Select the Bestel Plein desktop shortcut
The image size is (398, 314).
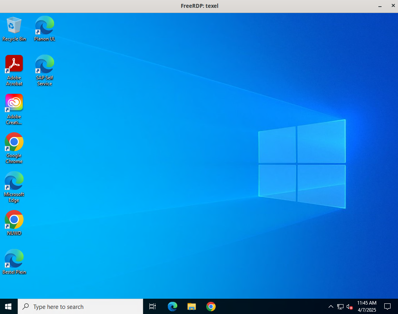click(x=14, y=261)
